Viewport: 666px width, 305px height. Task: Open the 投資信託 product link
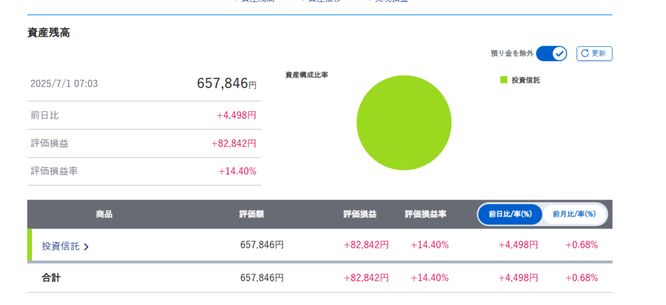click(60, 246)
